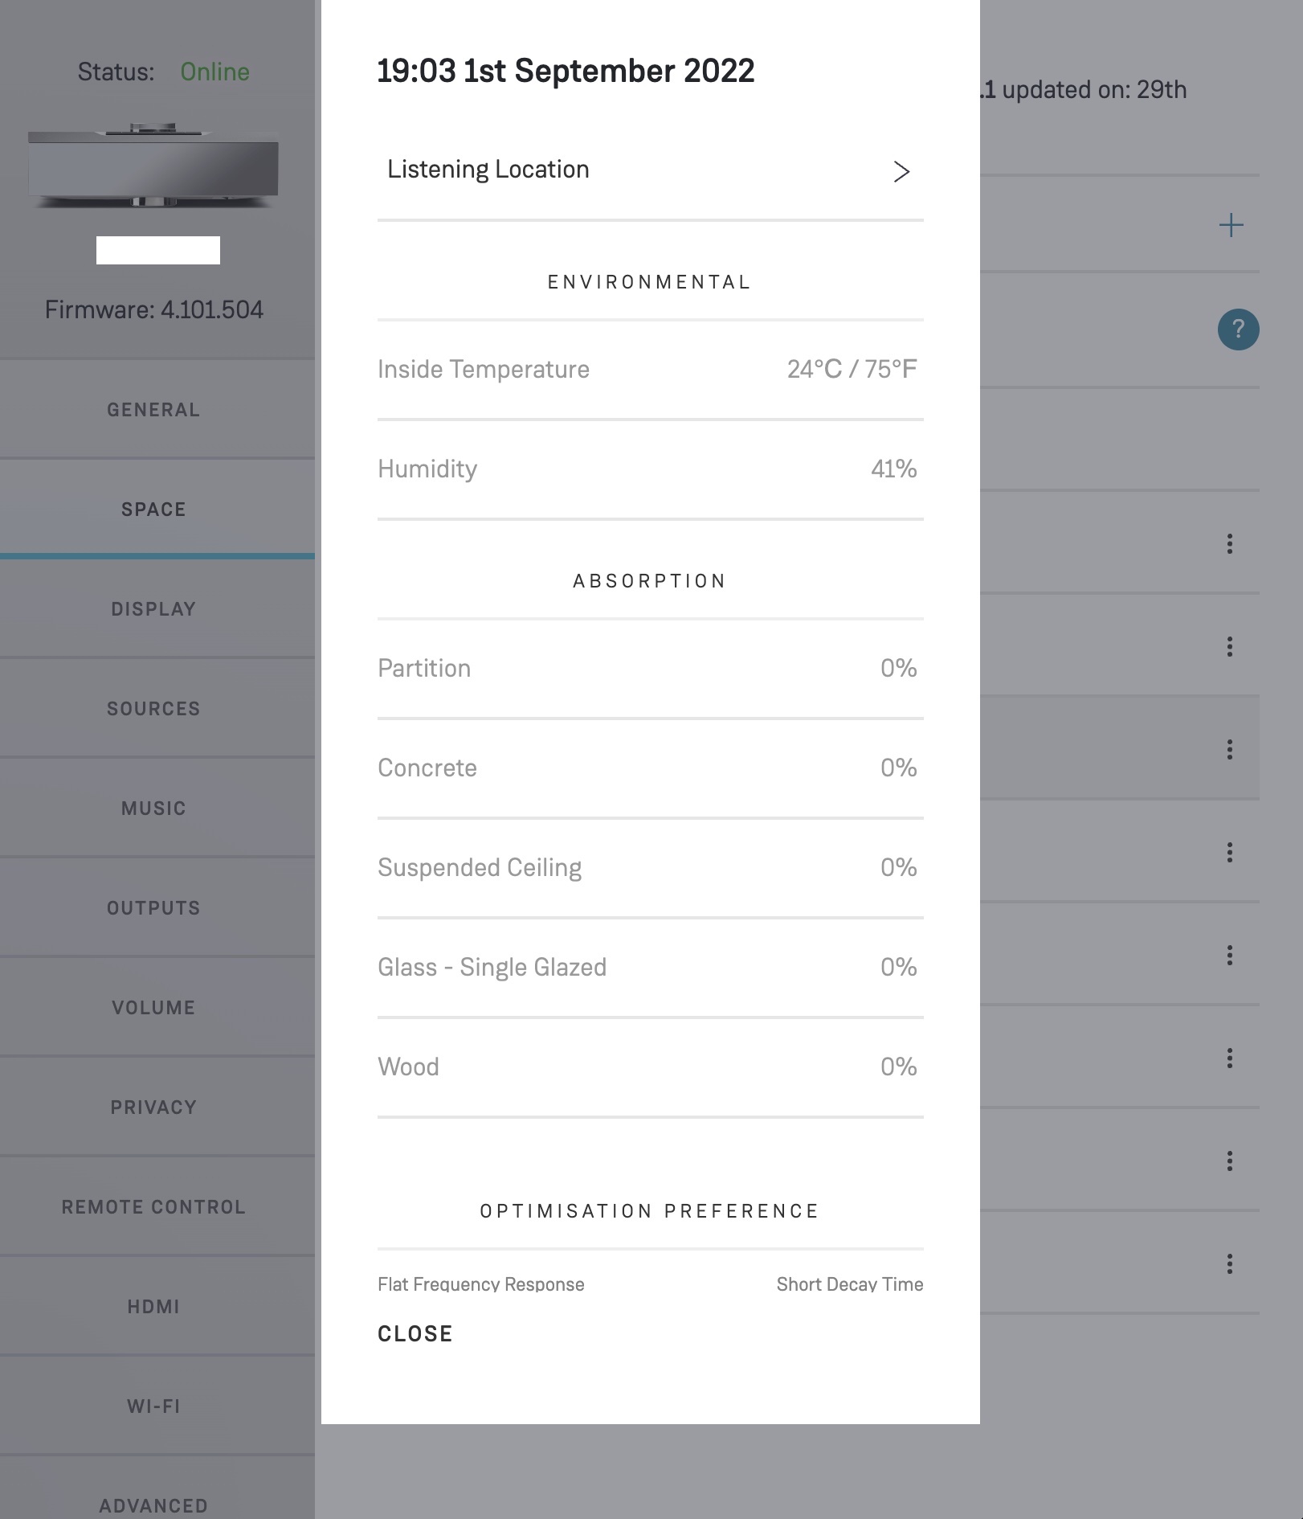This screenshot has height=1519, width=1303.
Task: Open the Remote Control tab
Action: click(153, 1207)
